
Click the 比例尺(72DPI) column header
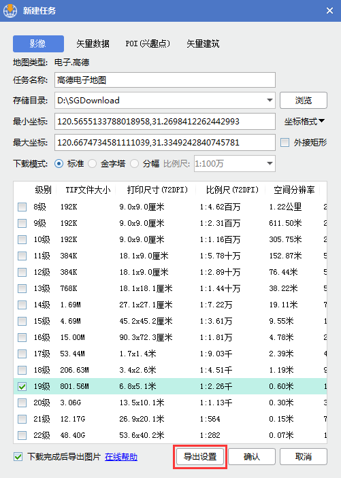232,190
